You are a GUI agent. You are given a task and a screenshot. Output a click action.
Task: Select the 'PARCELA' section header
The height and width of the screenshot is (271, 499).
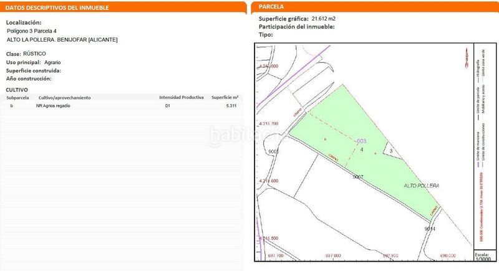[271, 7]
